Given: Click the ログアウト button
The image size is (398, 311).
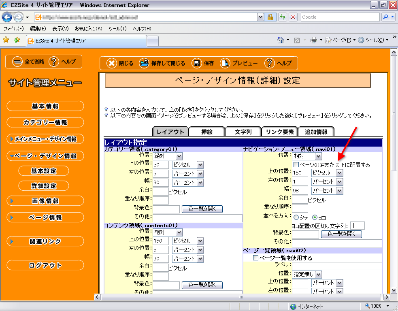Looking at the screenshot, I should click(x=45, y=265).
